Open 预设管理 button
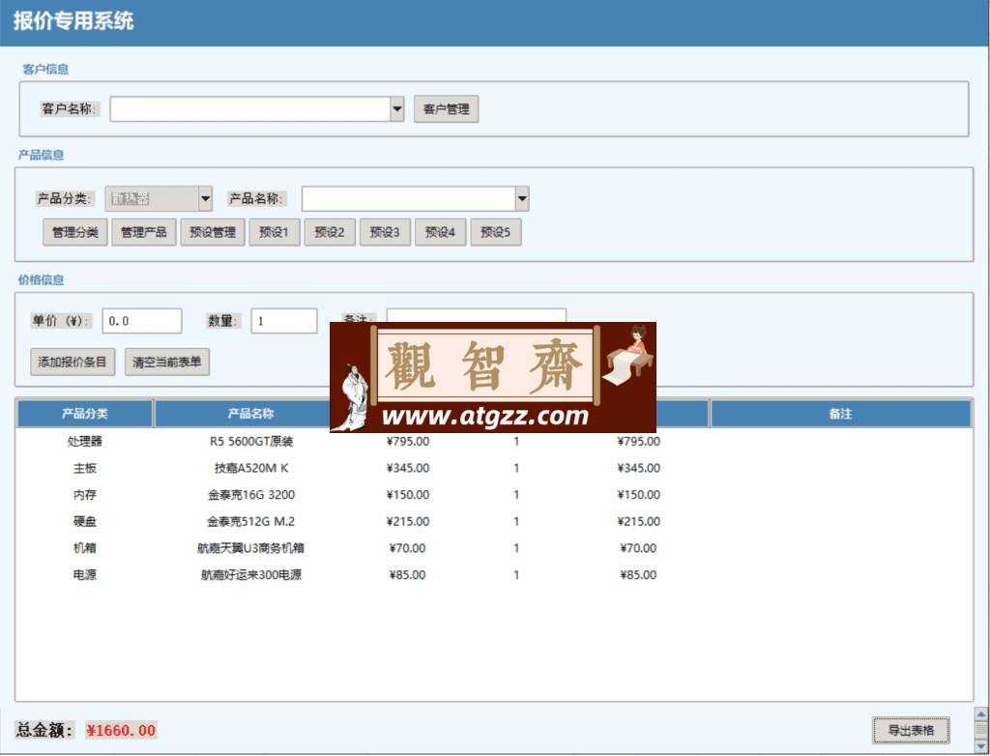This screenshot has width=990, height=756. 213,232
